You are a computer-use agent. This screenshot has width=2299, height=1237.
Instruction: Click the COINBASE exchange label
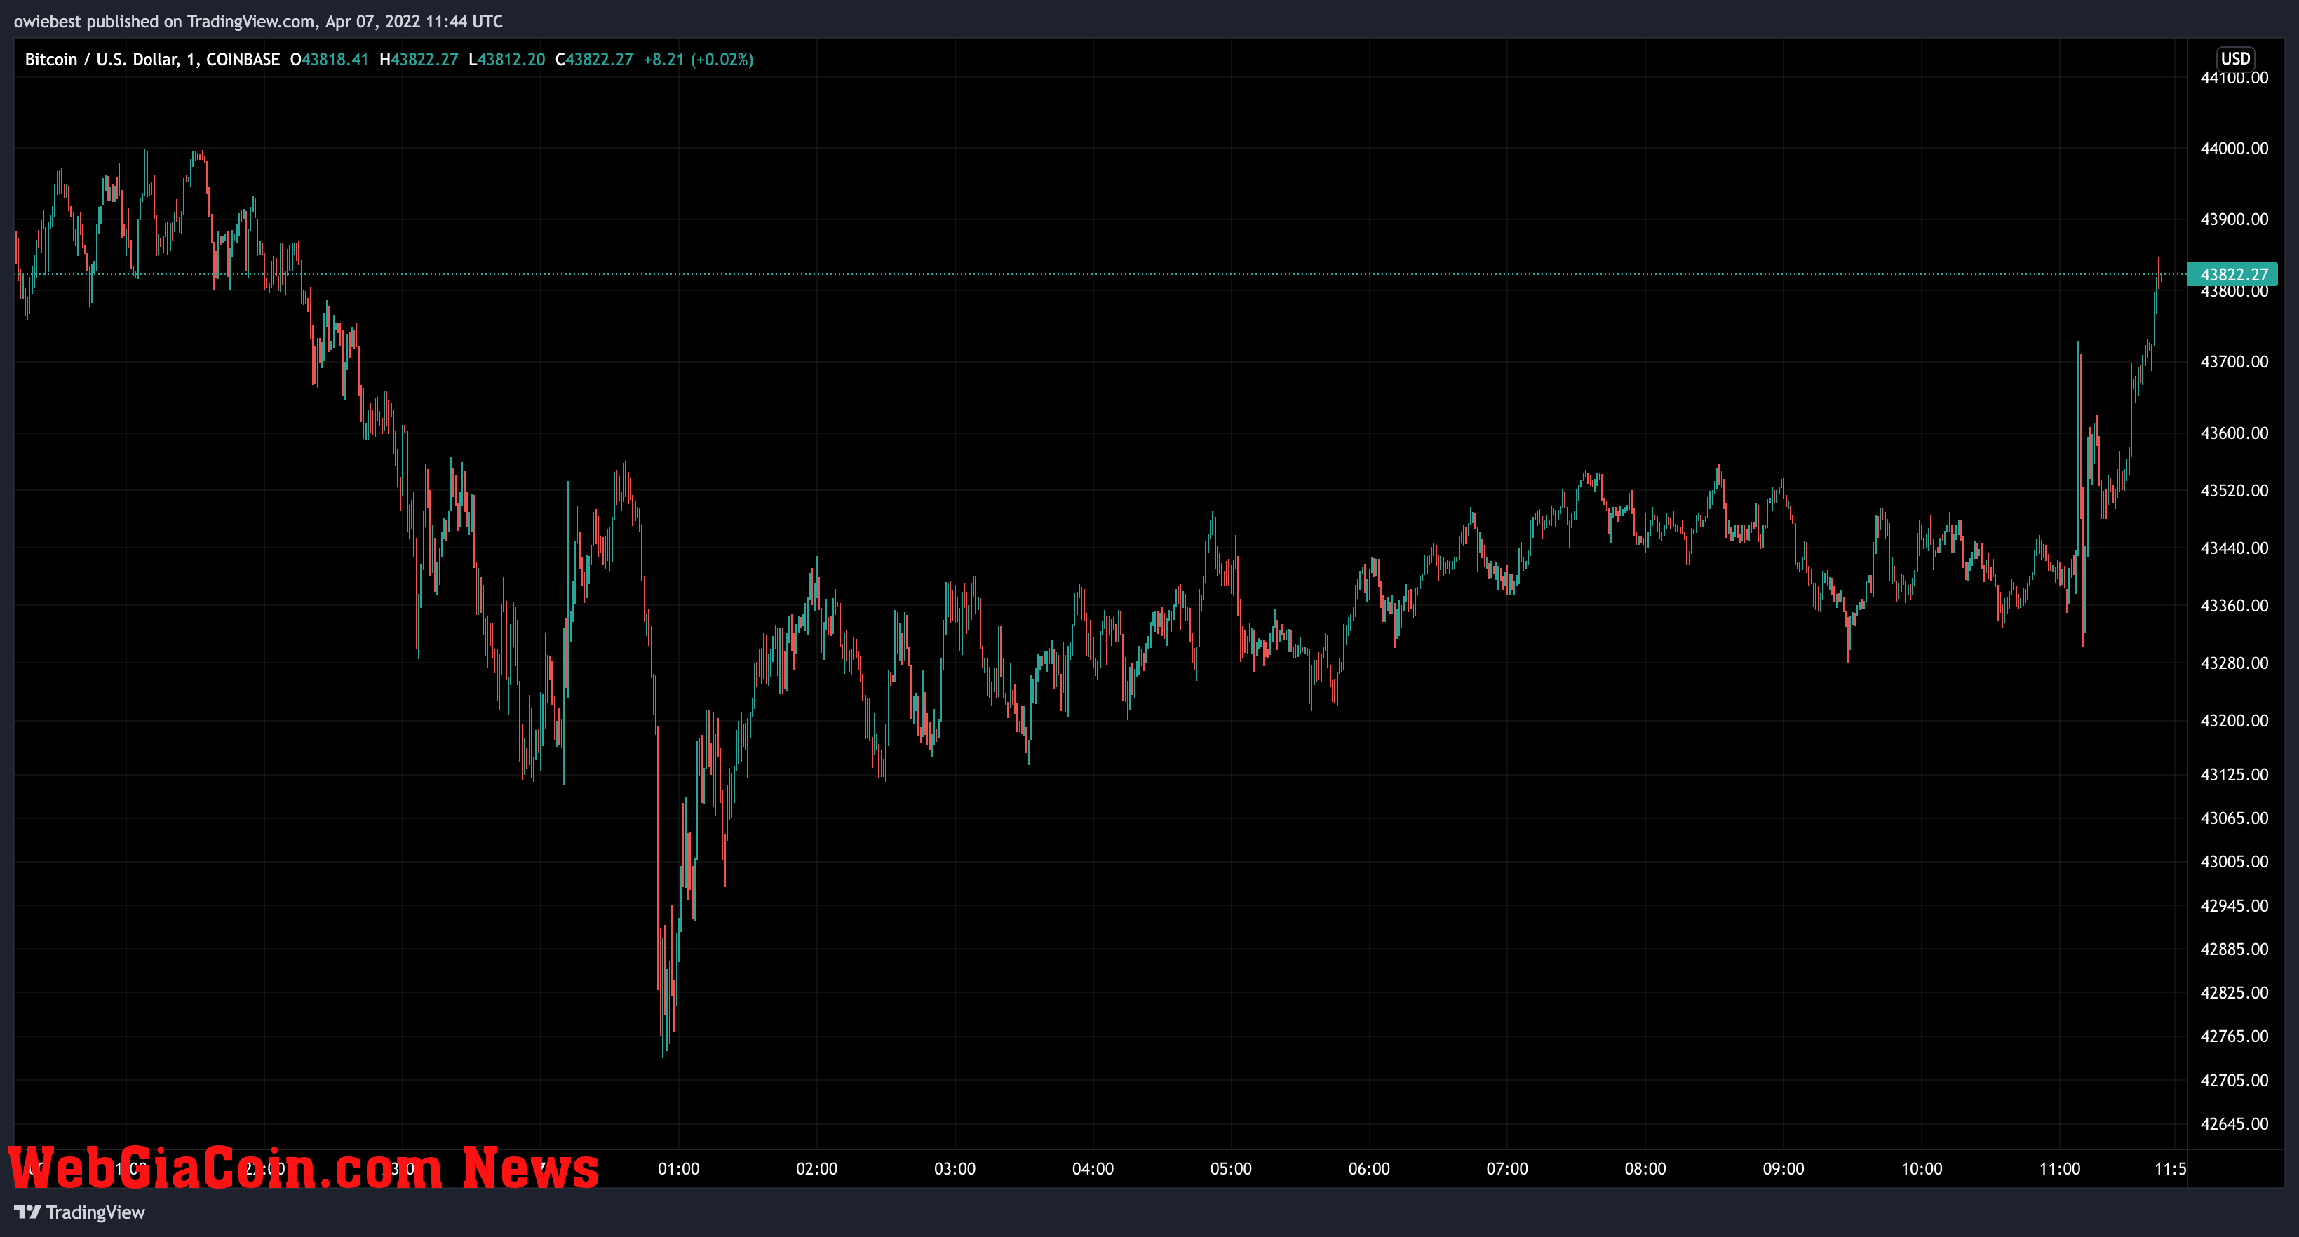pyautogui.click(x=243, y=60)
